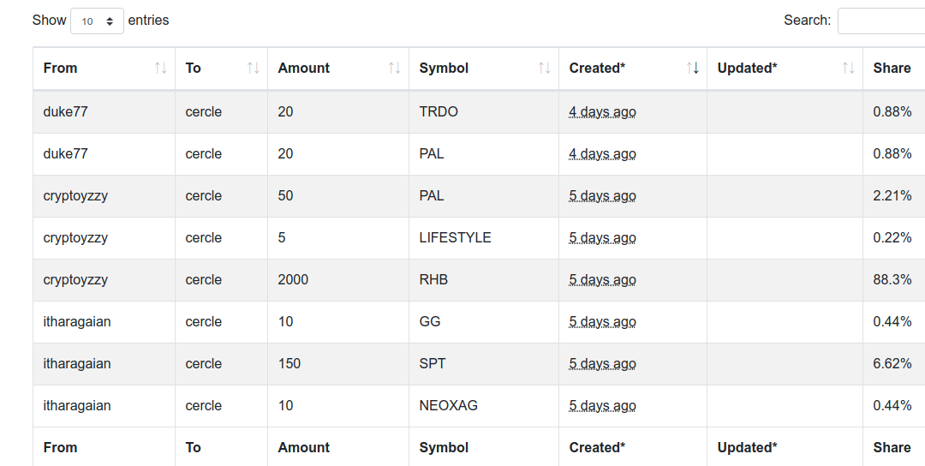This screenshot has width=925, height=466.
Task: Click '4 days ago' in TRDO row
Action: pyautogui.click(x=602, y=111)
